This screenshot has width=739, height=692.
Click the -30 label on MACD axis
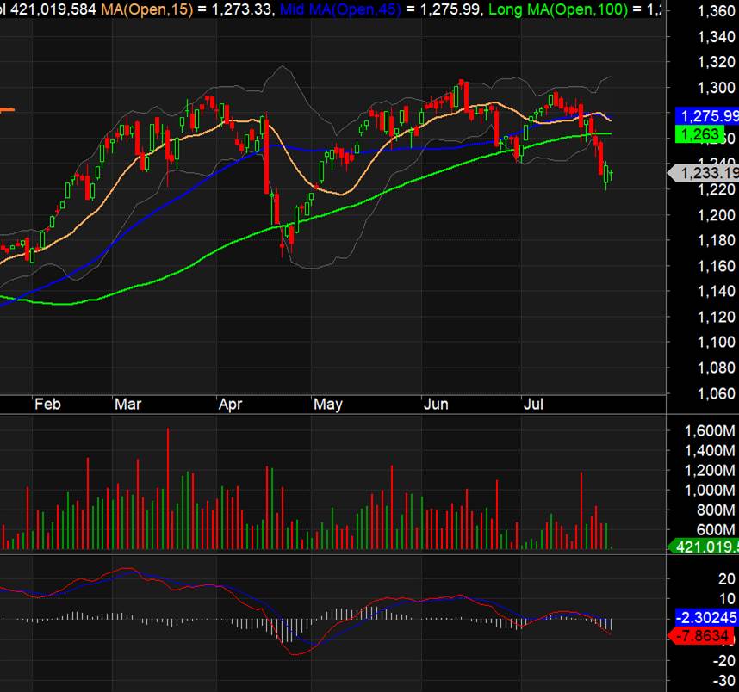pyautogui.click(x=723, y=681)
